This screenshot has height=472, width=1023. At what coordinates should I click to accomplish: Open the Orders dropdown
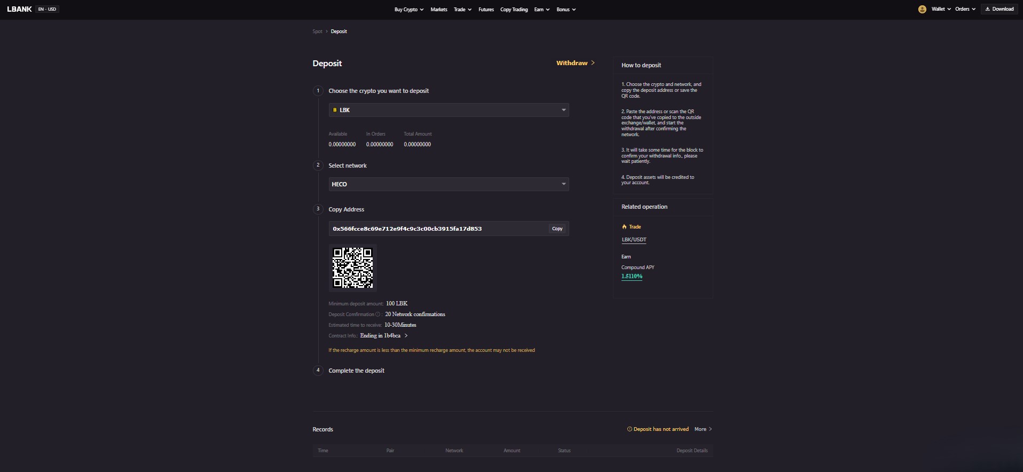(x=965, y=9)
